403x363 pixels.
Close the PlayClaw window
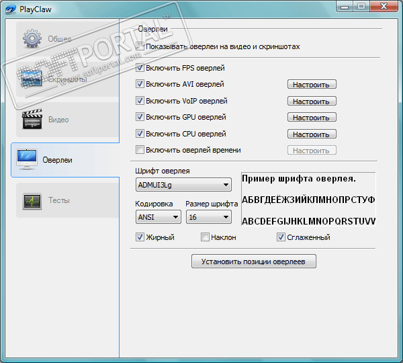tap(384, 6)
